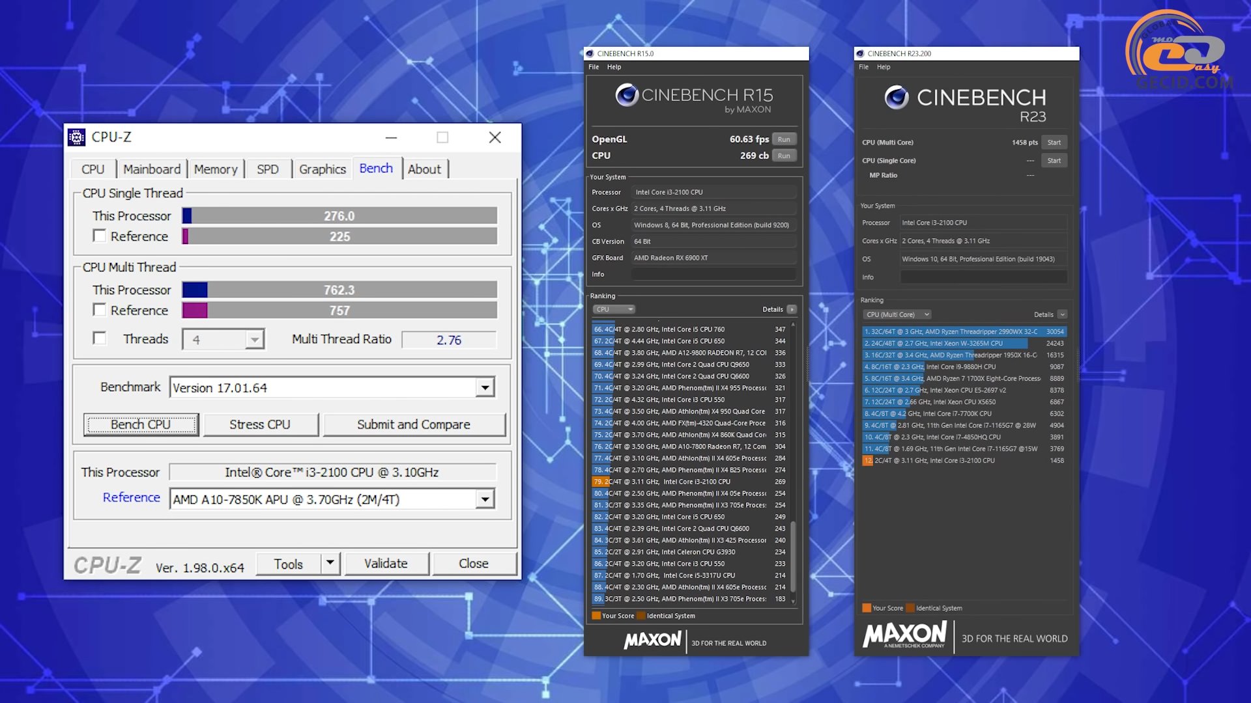Click the MAXON logo in Cinebench R23
Viewport: 1251px width, 703px height.
905,635
